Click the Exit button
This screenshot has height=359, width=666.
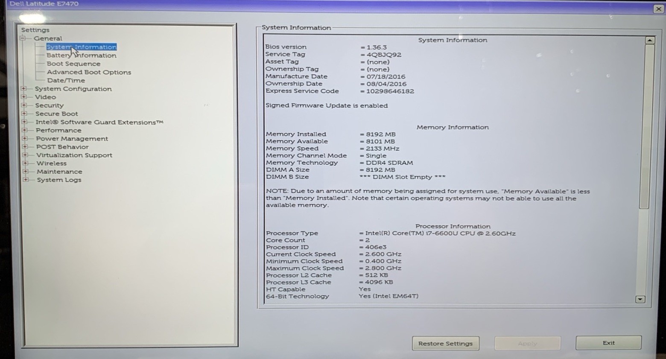(608, 343)
